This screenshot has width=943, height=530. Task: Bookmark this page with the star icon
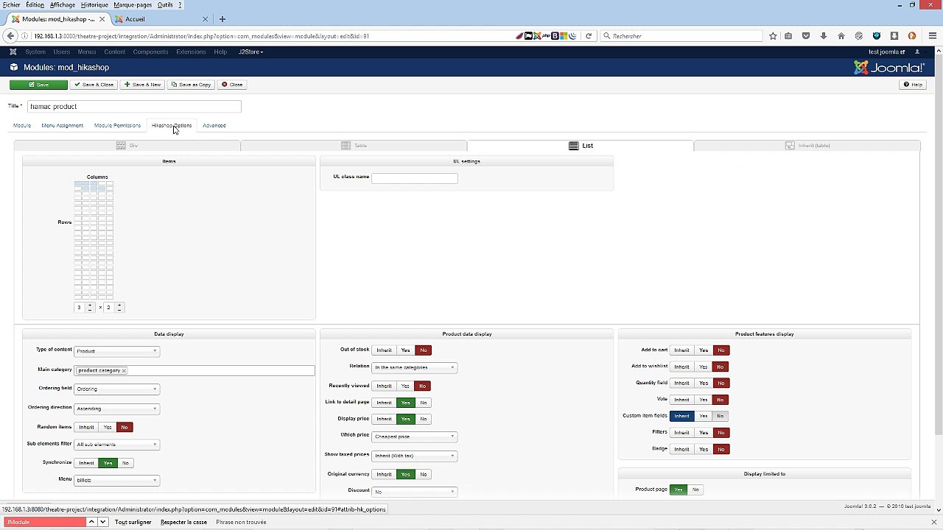(x=773, y=36)
